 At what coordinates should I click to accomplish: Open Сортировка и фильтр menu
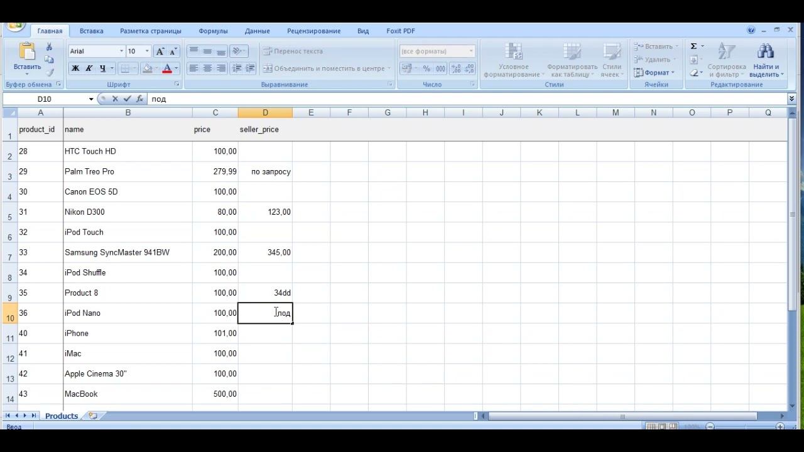tap(726, 61)
